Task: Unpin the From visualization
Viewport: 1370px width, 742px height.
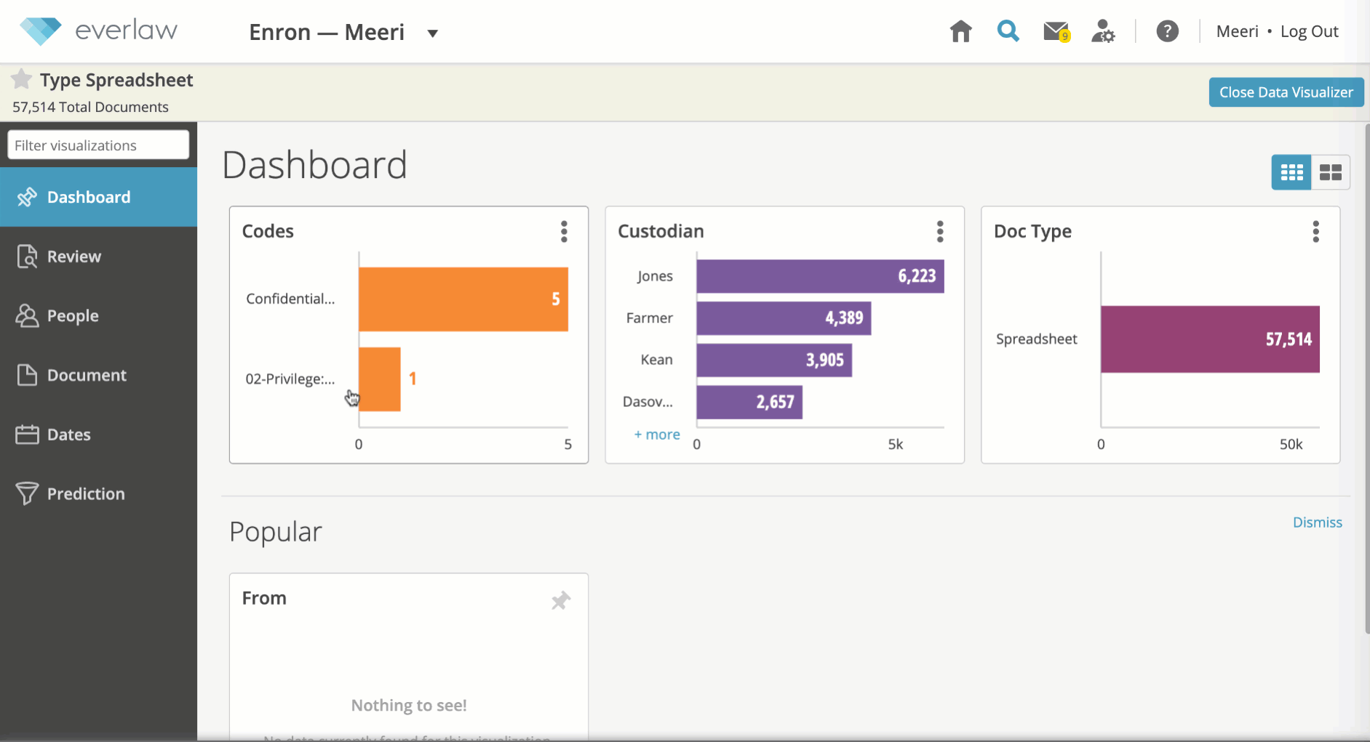Action: tap(560, 600)
